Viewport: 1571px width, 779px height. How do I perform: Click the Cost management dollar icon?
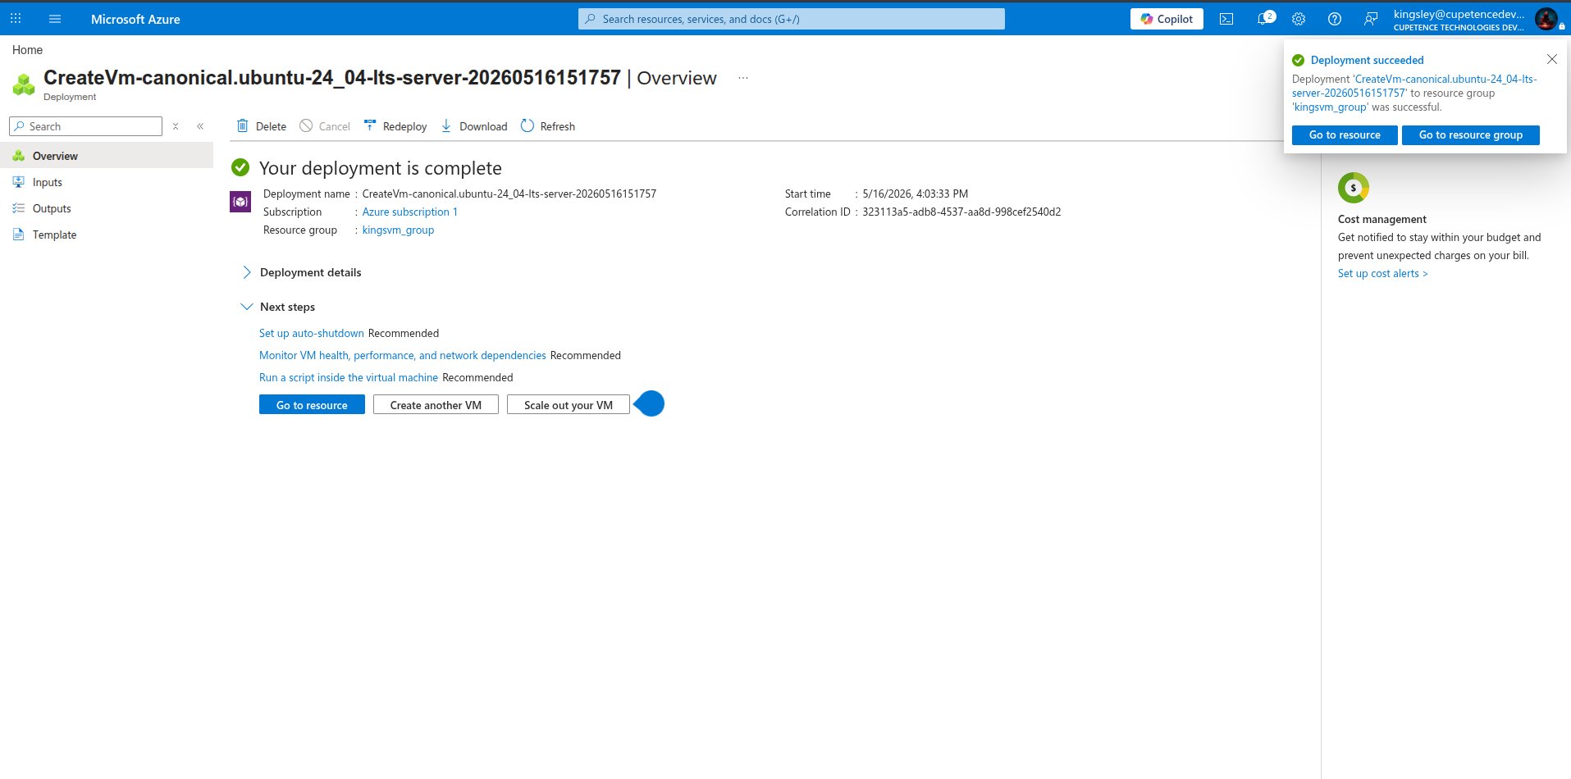point(1354,188)
